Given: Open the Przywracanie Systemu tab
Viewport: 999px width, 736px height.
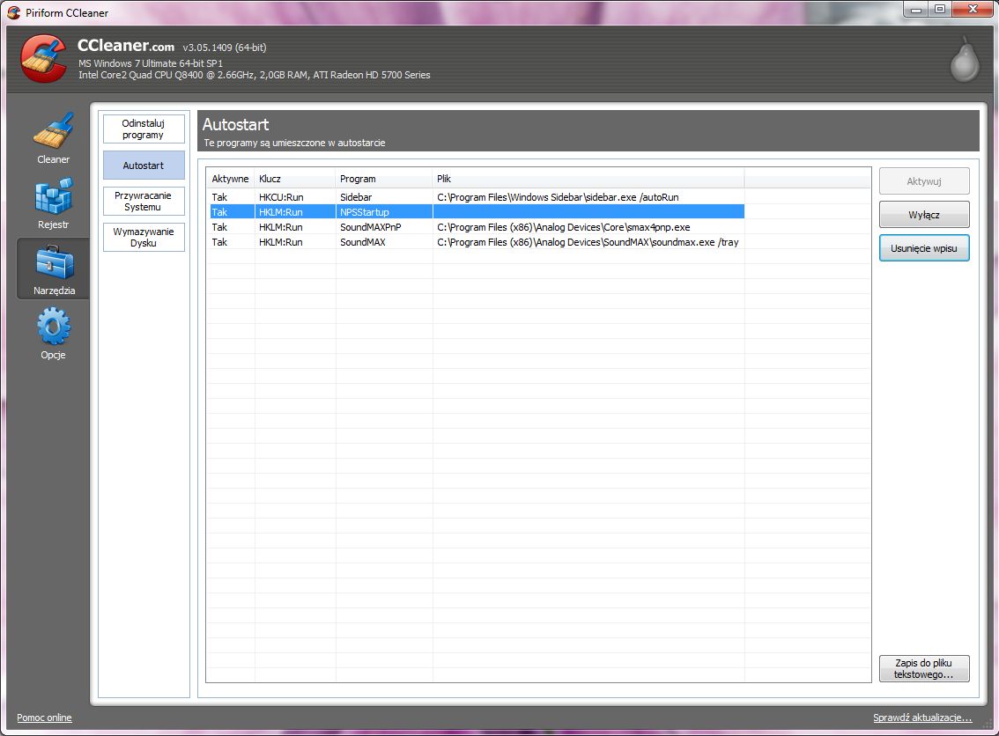Looking at the screenshot, I should point(144,202).
